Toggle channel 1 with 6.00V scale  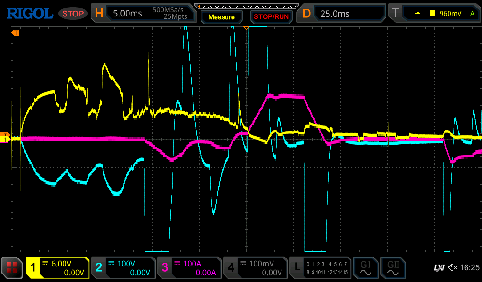click(57, 268)
